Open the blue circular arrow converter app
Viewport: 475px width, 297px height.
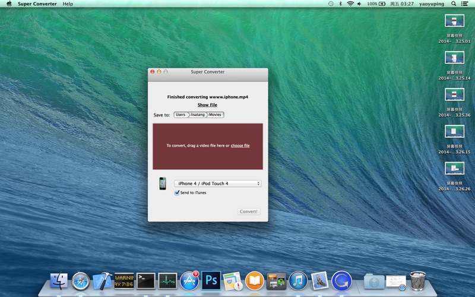coord(342,281)
